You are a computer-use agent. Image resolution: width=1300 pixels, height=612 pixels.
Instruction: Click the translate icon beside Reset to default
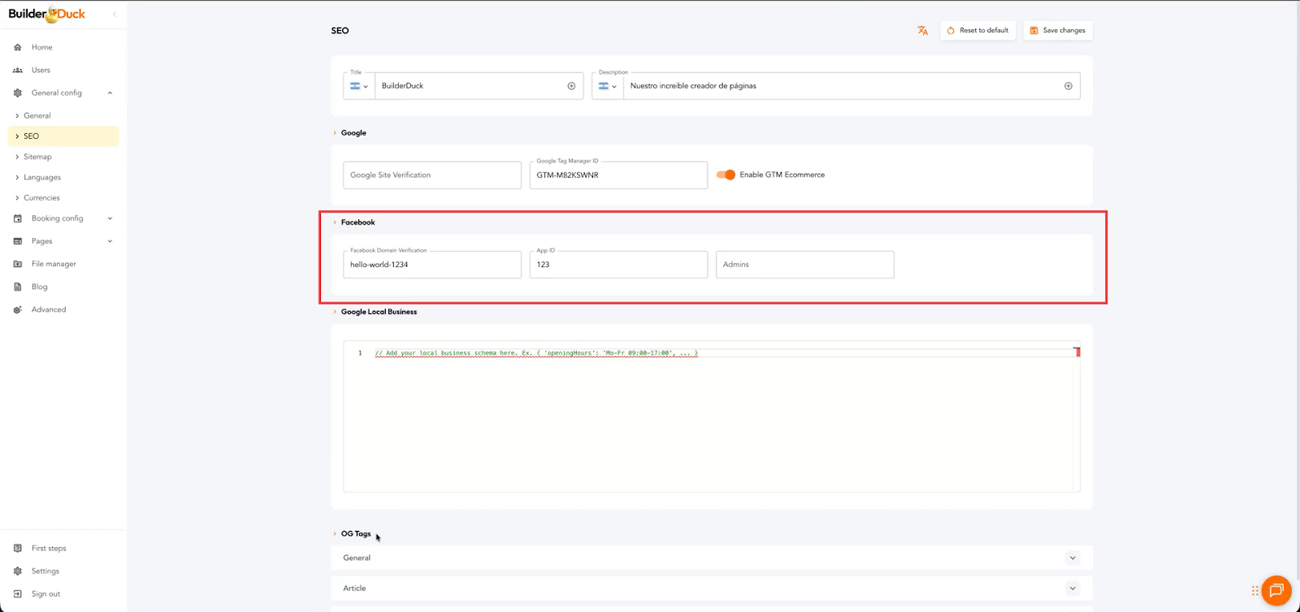click(922, 31)
